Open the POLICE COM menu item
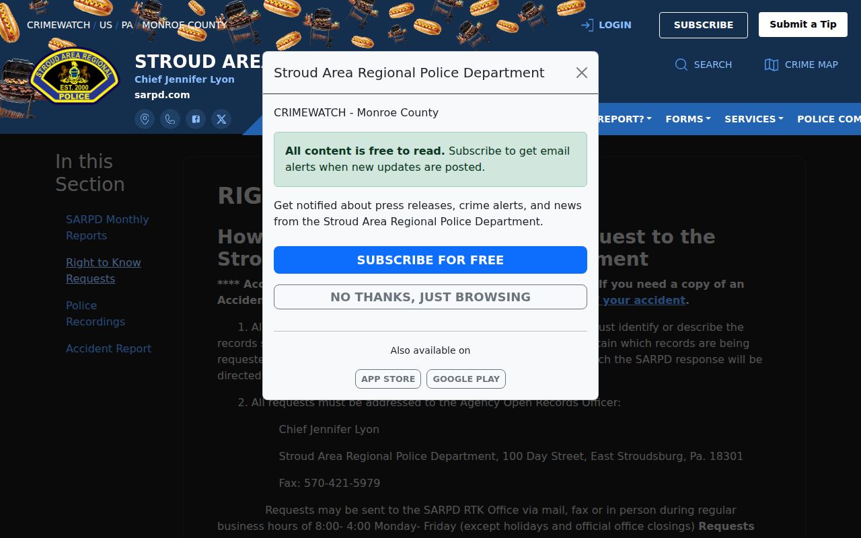 coord(829,119)
